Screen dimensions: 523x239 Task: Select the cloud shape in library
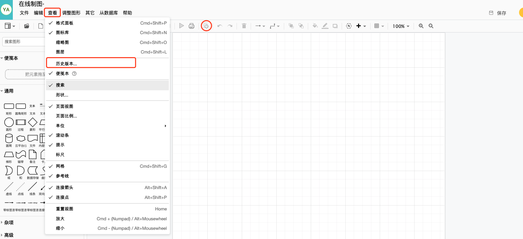21,138
